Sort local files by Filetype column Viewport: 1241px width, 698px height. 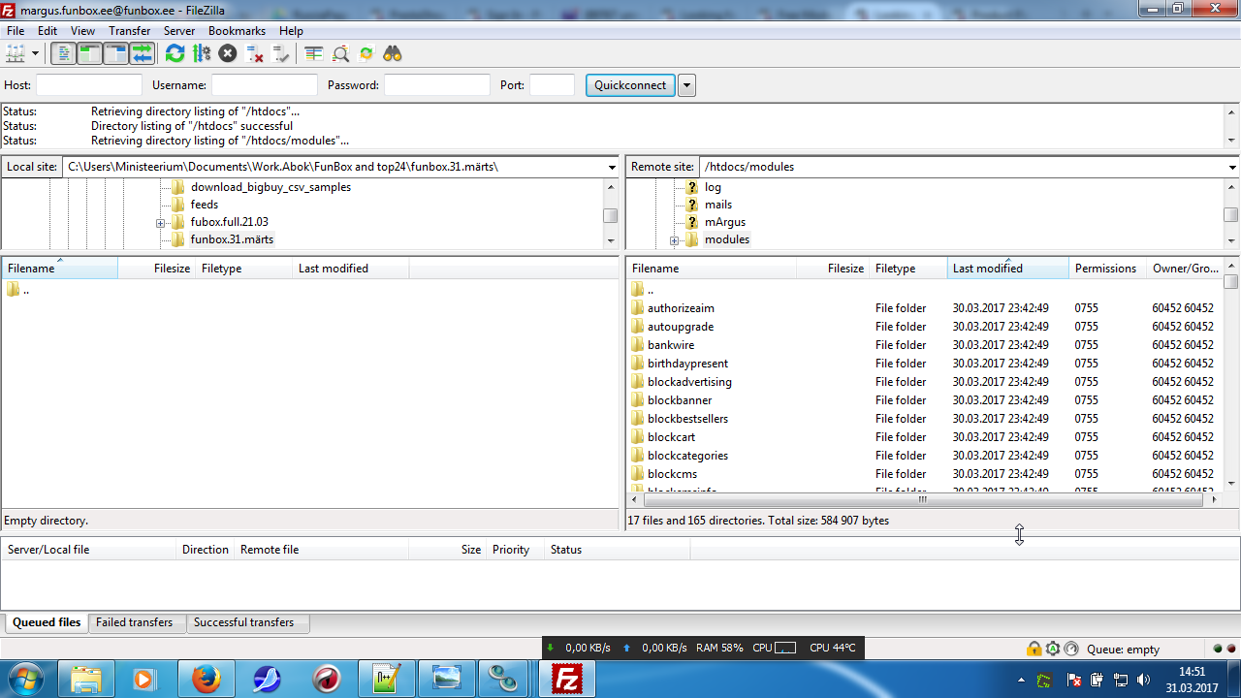243,269
